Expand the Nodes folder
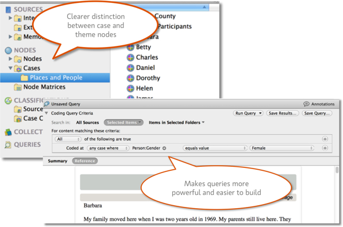343x227 pixels. [x=10, y=58]
